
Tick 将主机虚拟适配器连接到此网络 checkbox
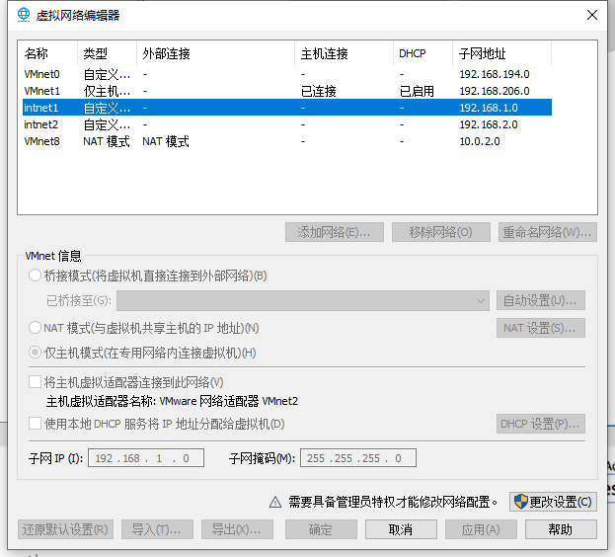35,382
